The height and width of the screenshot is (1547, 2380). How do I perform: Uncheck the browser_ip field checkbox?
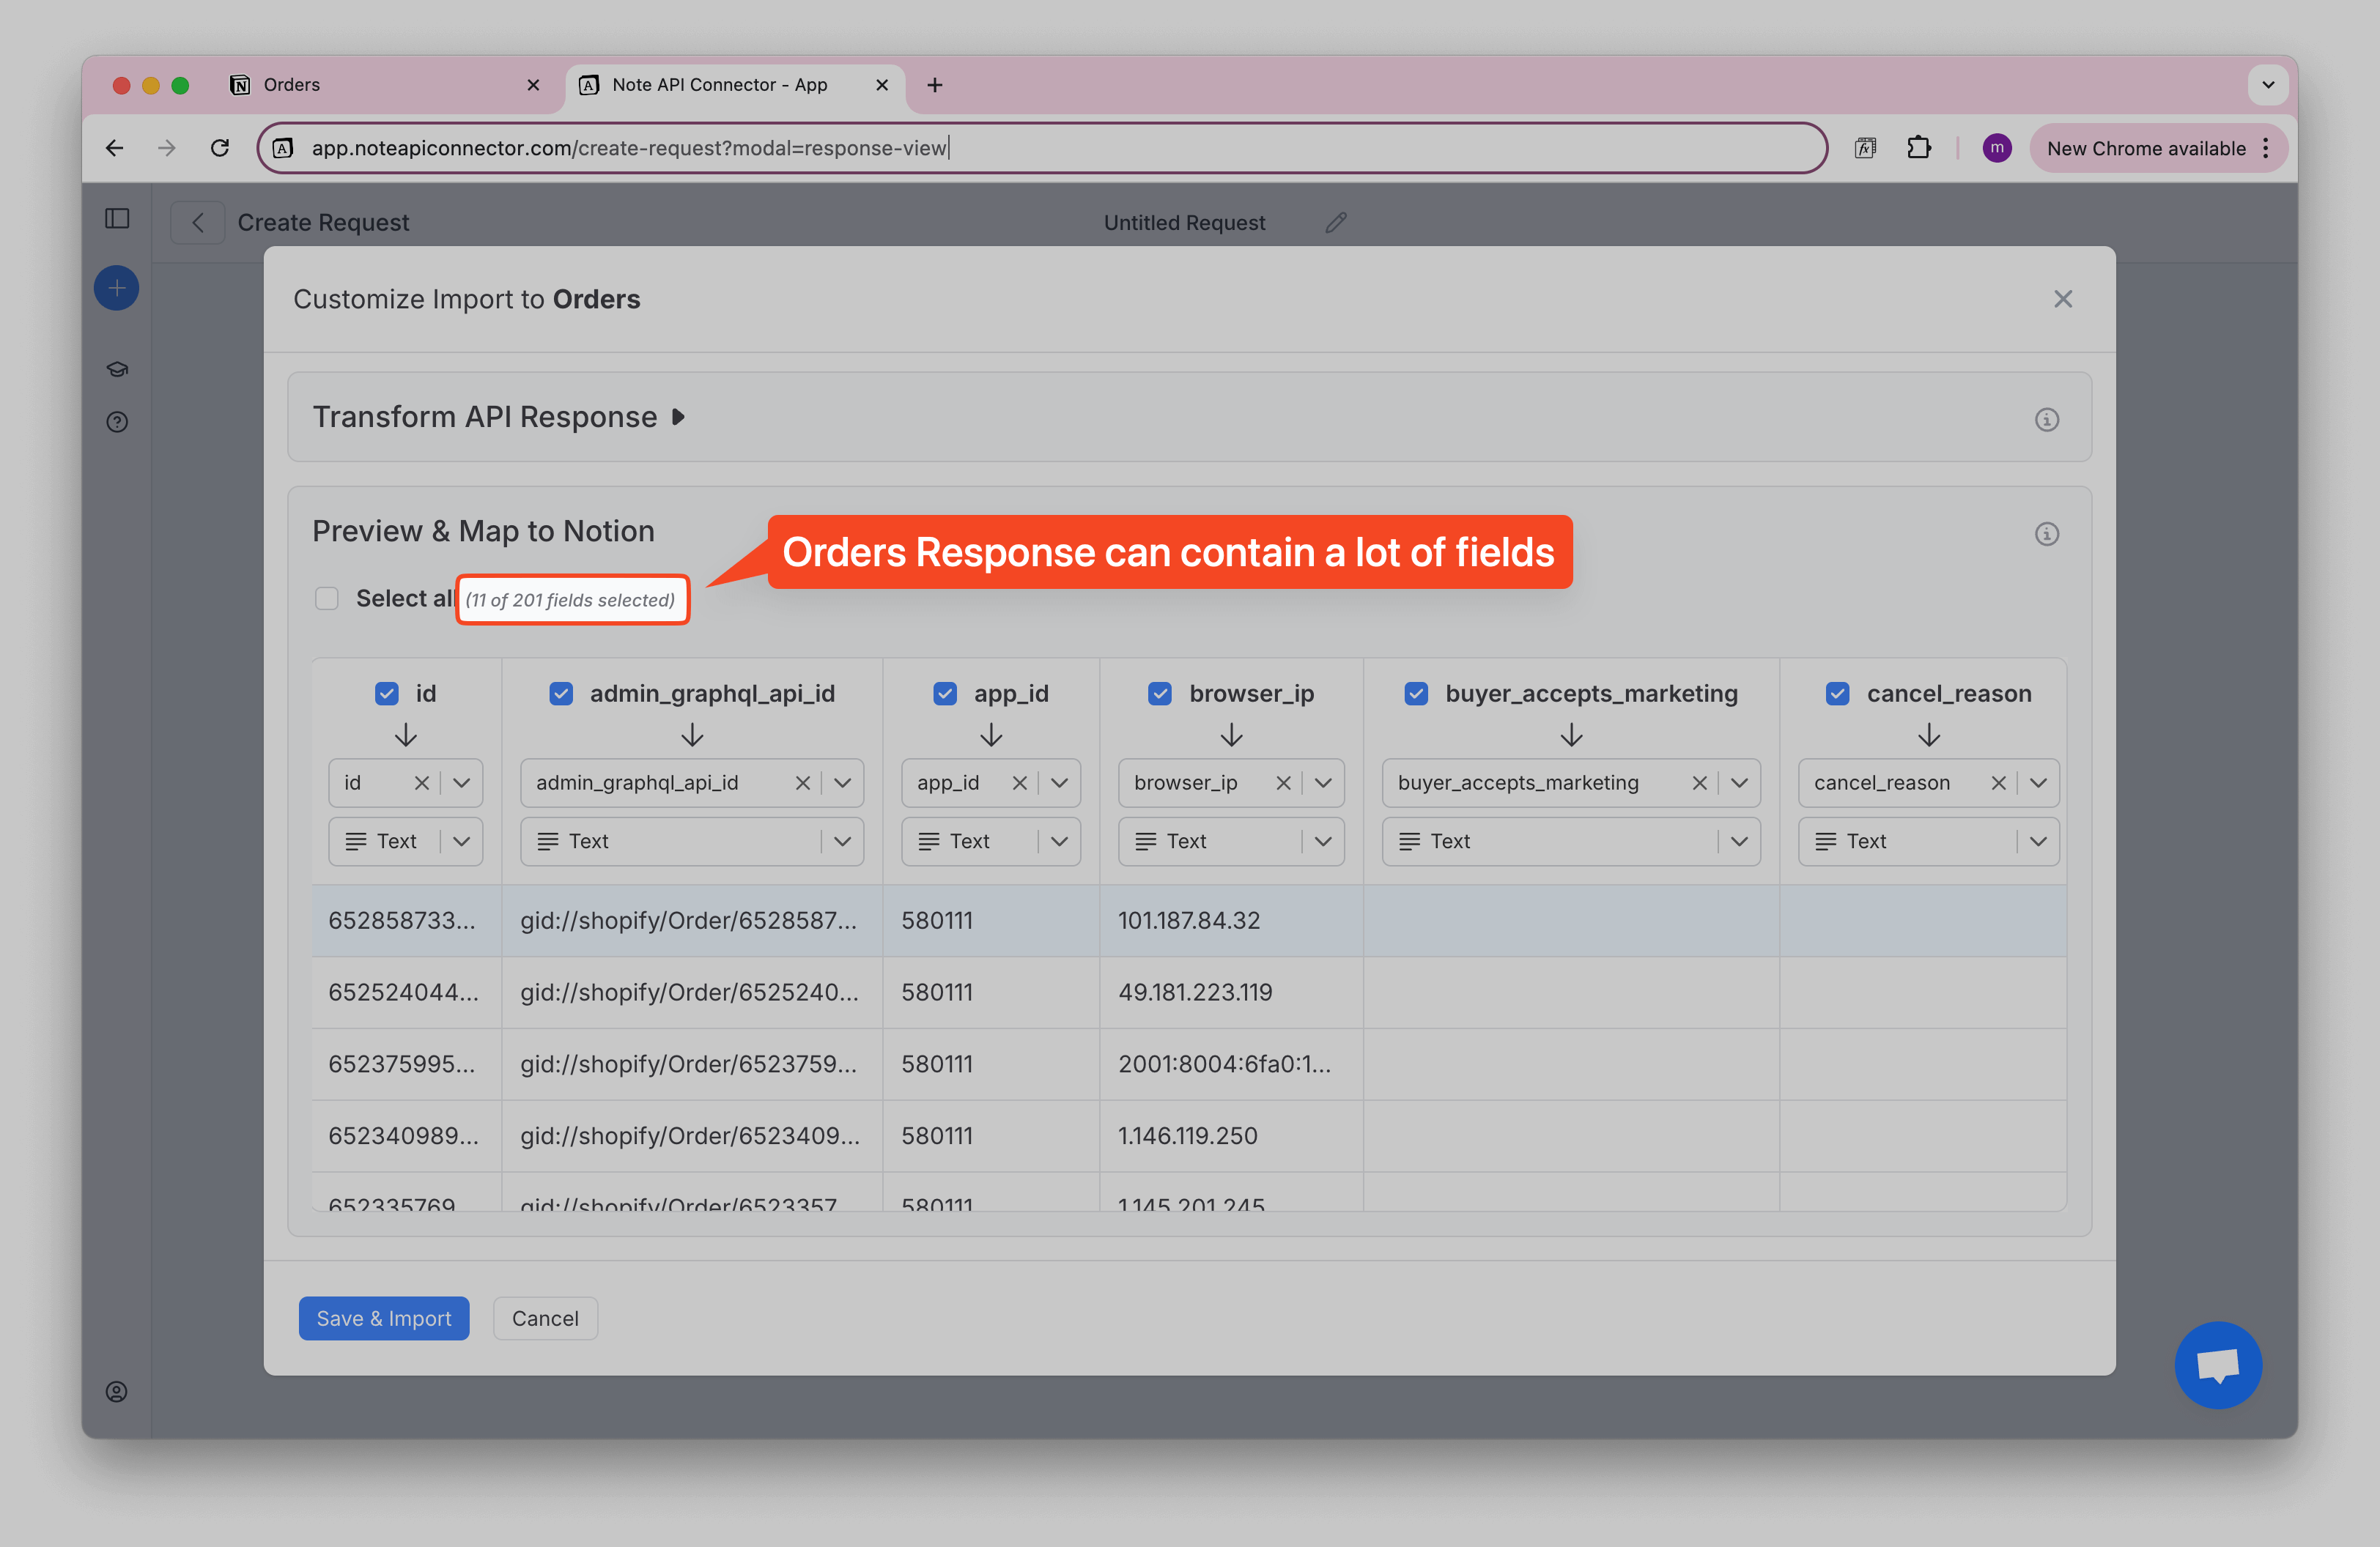pos(1159,694)
